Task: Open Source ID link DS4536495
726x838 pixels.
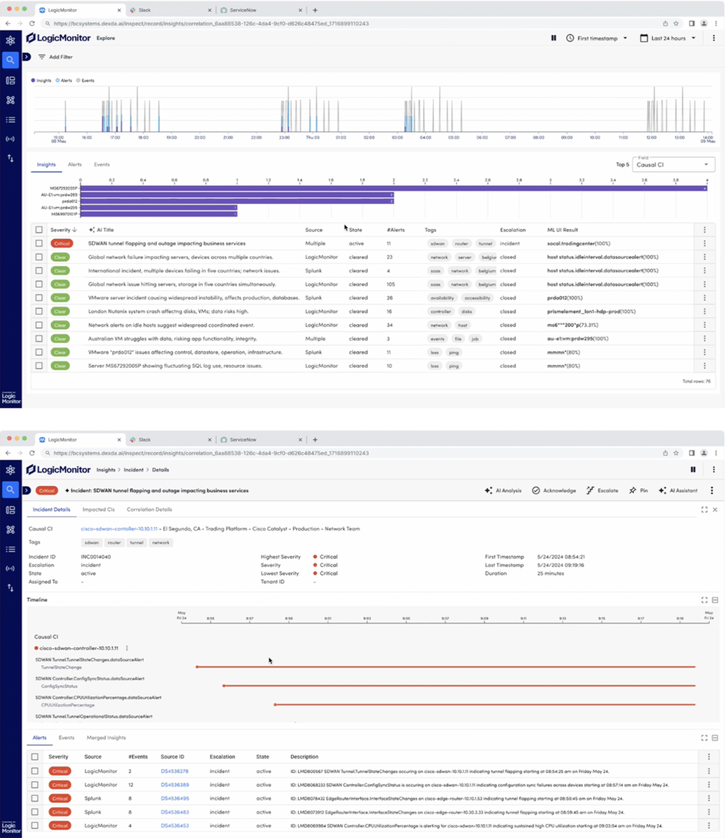Action: point(175,798)
